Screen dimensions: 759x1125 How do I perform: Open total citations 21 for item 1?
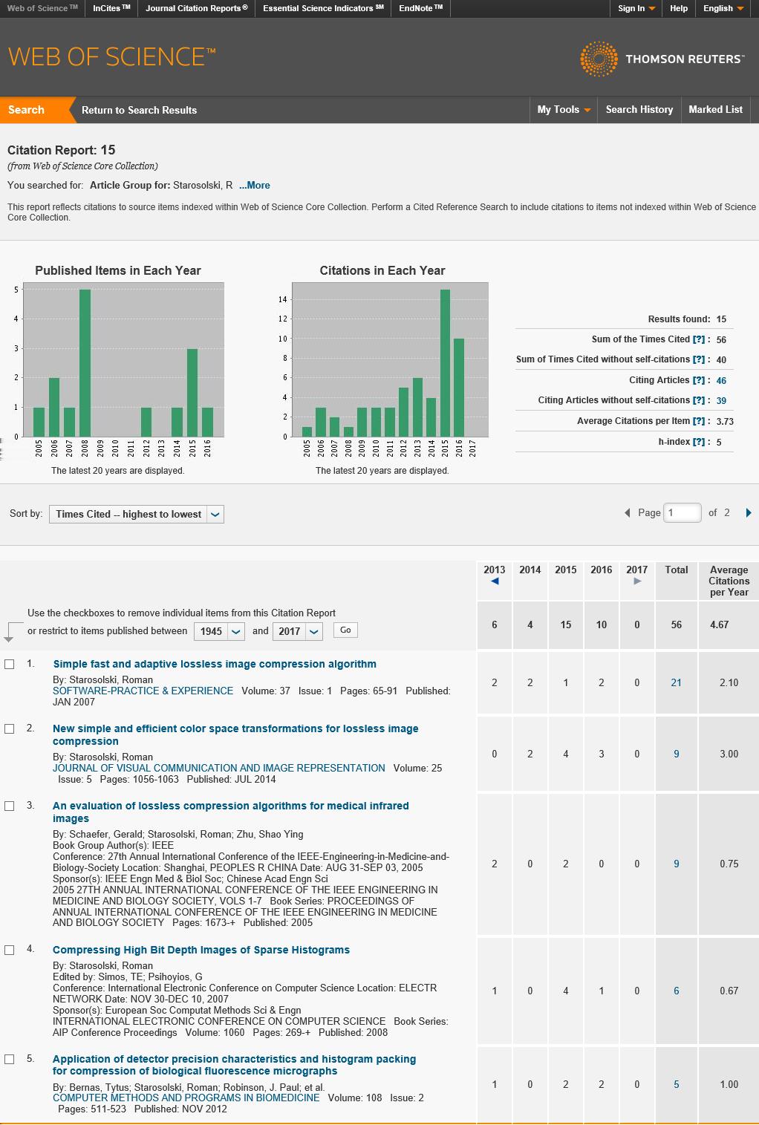tap(676, 682)
